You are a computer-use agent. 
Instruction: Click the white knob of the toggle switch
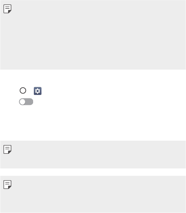pos(22,102)
